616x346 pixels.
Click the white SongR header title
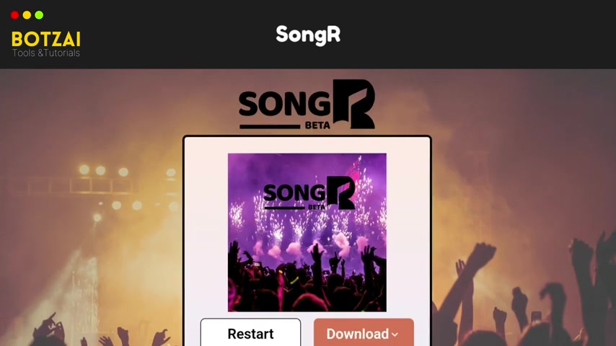[308, 35]
